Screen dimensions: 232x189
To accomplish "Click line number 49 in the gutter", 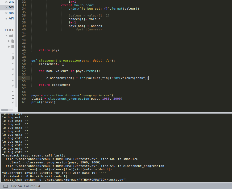I will [24, 61].
